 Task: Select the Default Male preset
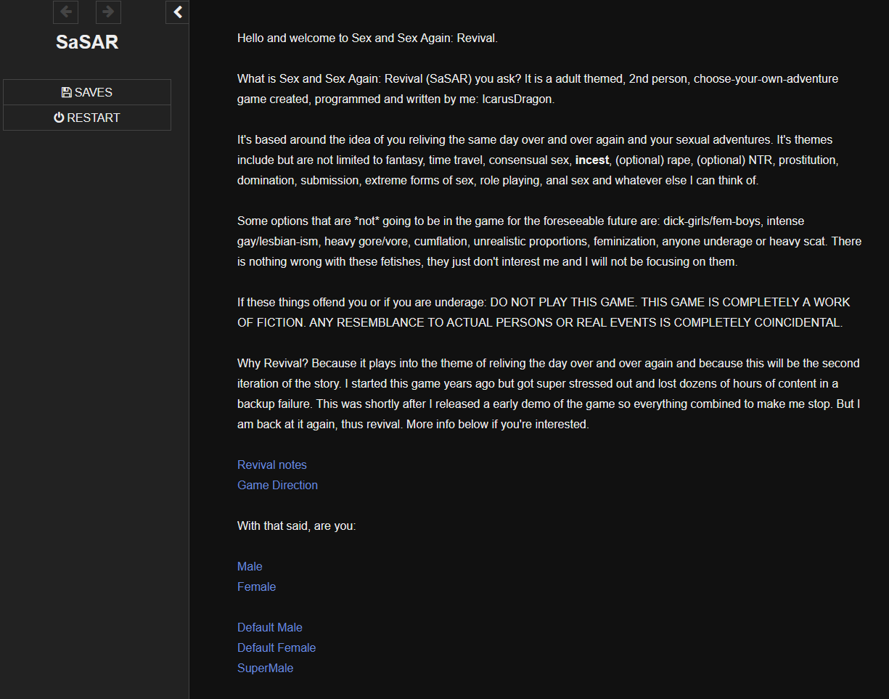pos(270,627)
